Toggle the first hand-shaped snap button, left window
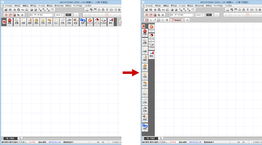The height and width of the screenshot is (145, 262). coord(6,15)
